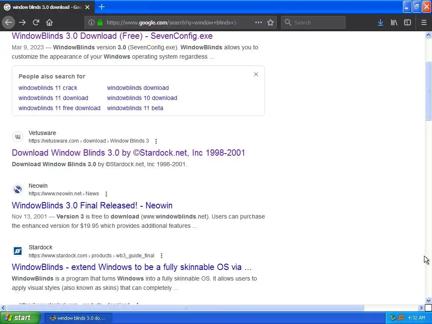432x324 pixels.
Task: Open a new tab with plus button
Action: click(102, 7)
